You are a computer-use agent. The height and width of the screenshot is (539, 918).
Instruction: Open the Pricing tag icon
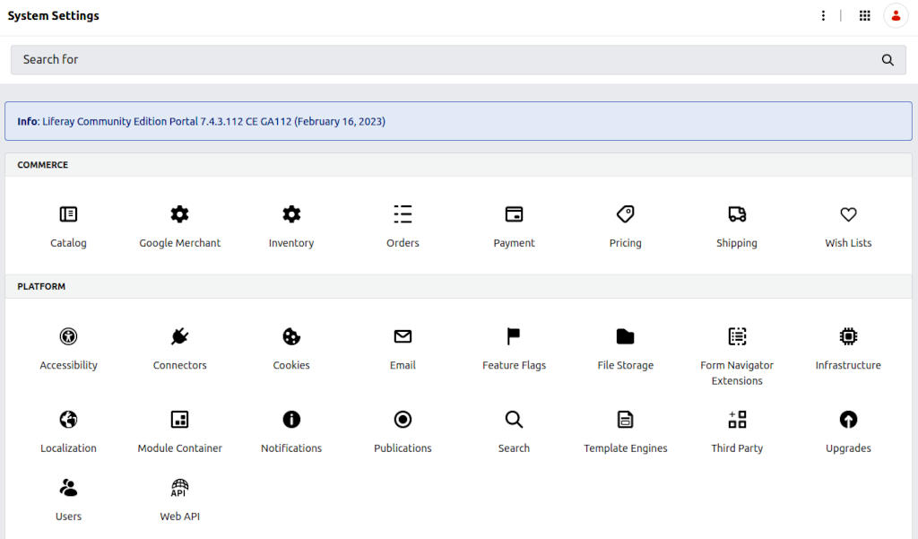click(x=625, y=214)
